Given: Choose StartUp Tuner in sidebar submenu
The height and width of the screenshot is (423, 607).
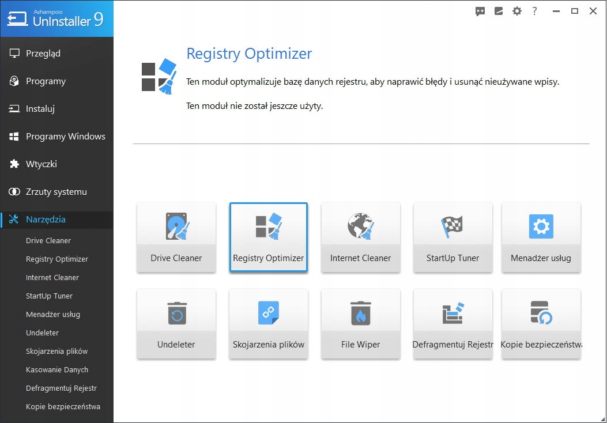Looking at the screenshot, I should (50, 296).
